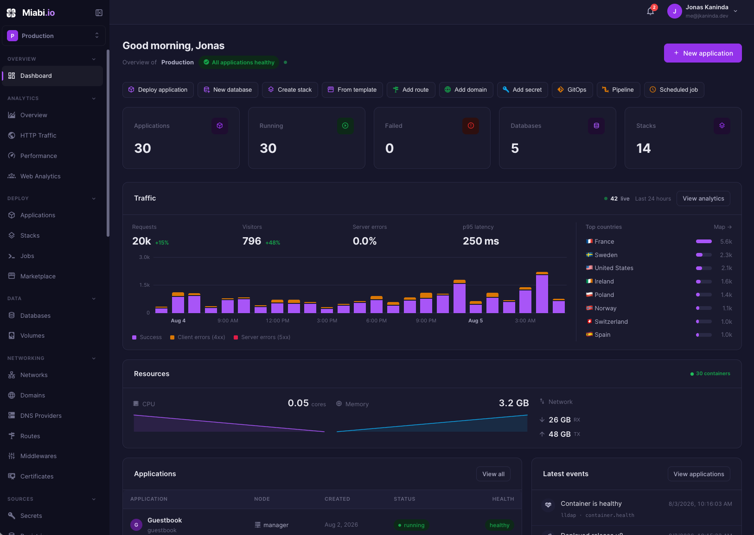The width and height of the screenshot is (754, 535).
Task: Collapse the Deploy sidebar section
Action: click(x=94, y=198)
